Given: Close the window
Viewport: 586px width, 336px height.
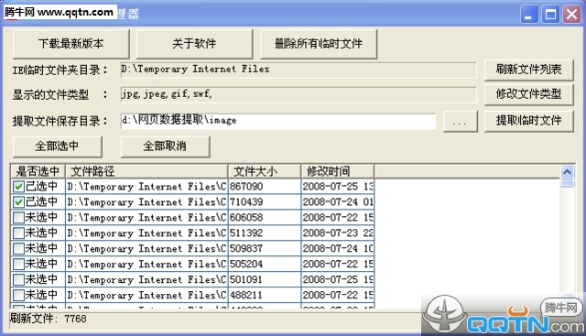Looking at the screenshot, I should pyautogui.click(x=571, y=15).
